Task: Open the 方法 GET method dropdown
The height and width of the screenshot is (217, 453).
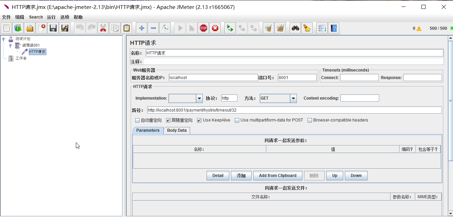Action: click(293, 98)
